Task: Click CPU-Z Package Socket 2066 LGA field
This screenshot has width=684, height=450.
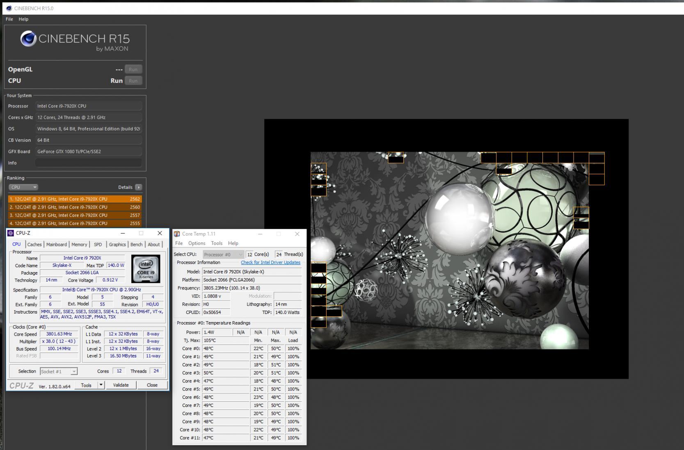Action: [82, 273]
